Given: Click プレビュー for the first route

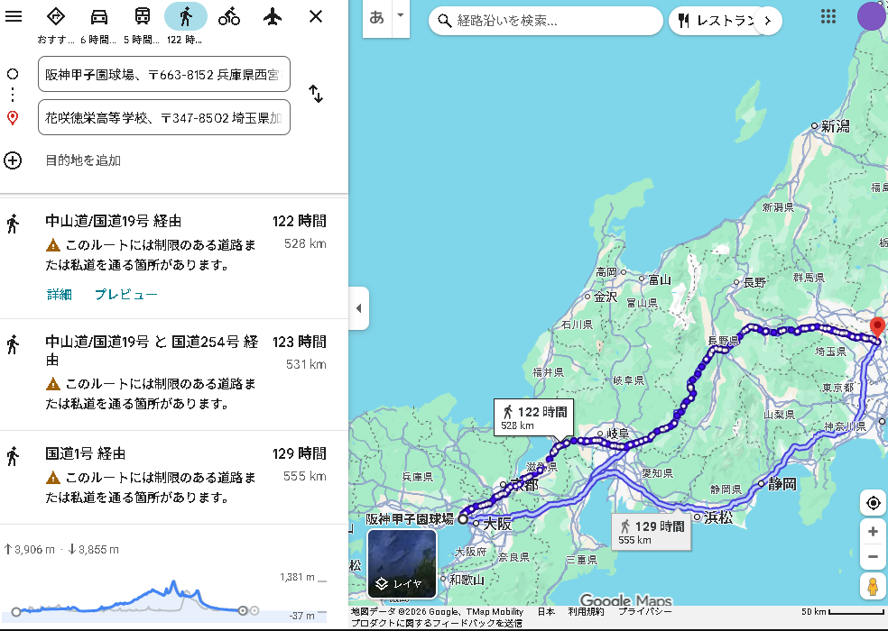Looking at the screenshot, I should click(x=126, y=295).
